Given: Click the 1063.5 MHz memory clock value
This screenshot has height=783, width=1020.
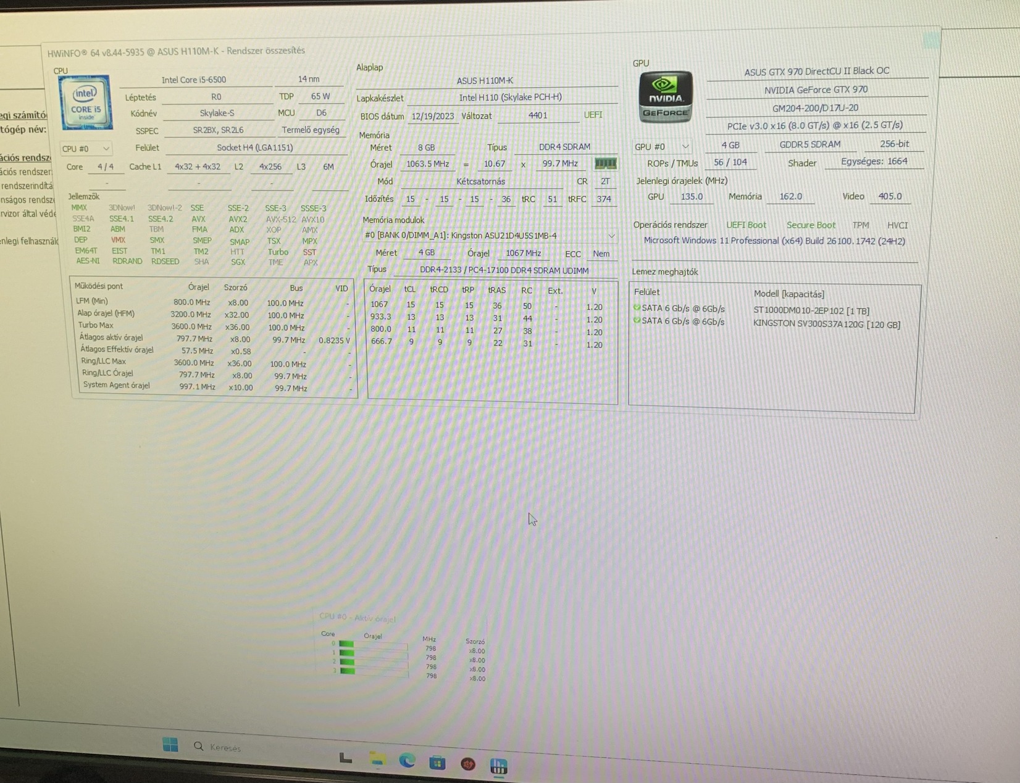Looking at the screenshot, I should (x=428, y=164).
